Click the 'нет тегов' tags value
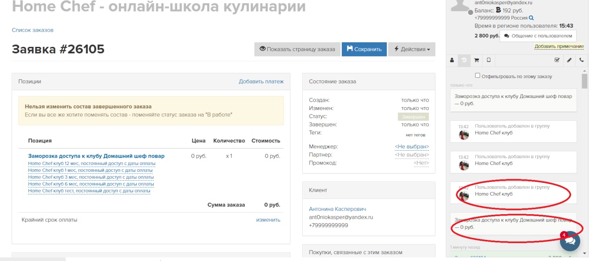The image size is (589, 261). click(416, 135)
